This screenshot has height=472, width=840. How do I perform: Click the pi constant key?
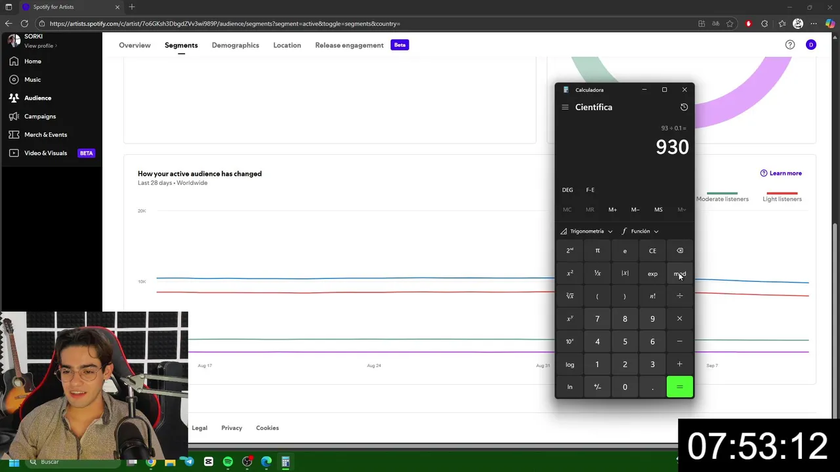point(597,250)
